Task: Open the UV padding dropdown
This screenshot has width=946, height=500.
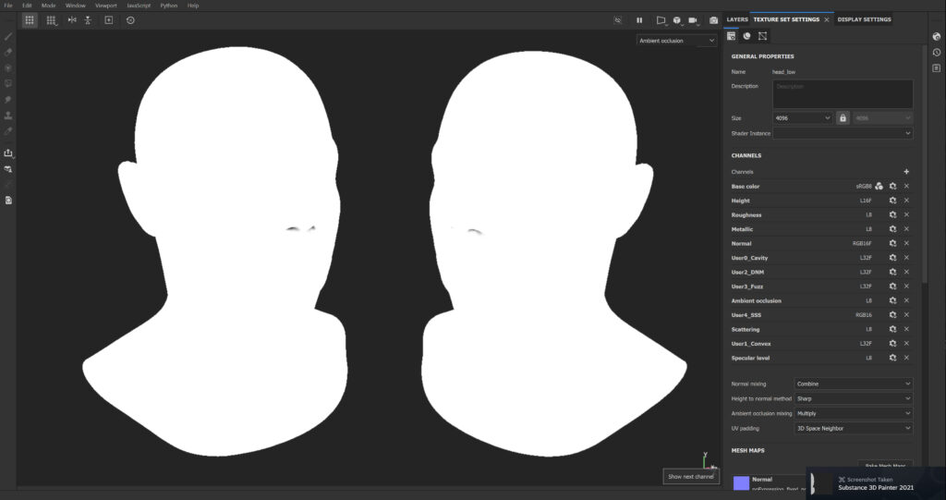Action: [853, 428]
